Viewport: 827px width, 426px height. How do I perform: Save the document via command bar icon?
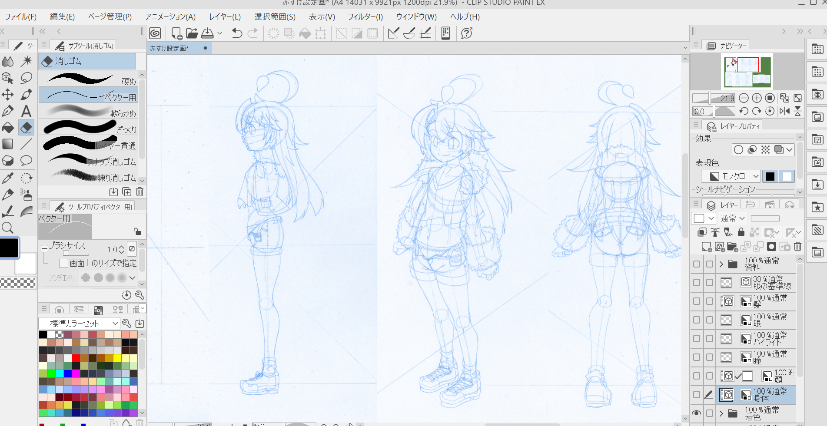tap(208, 33)
